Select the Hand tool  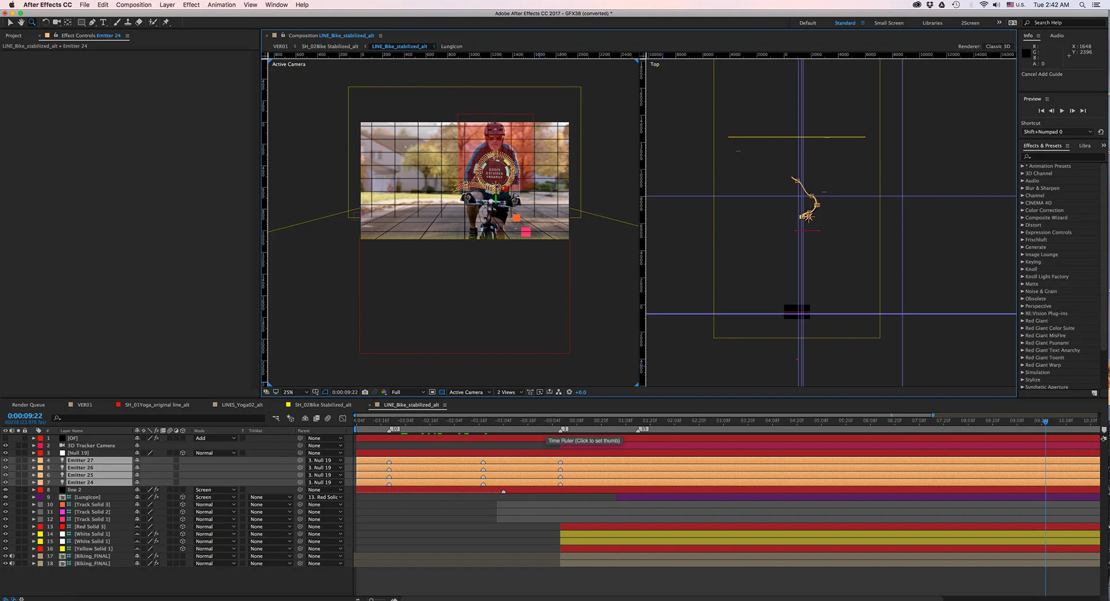[x=21, y=23]
